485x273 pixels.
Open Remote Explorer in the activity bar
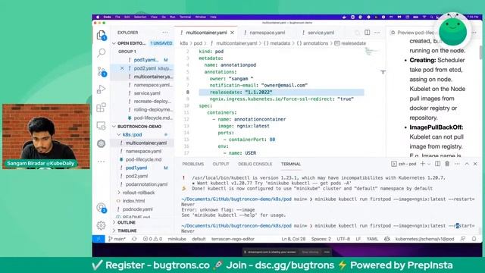point(101,125)
